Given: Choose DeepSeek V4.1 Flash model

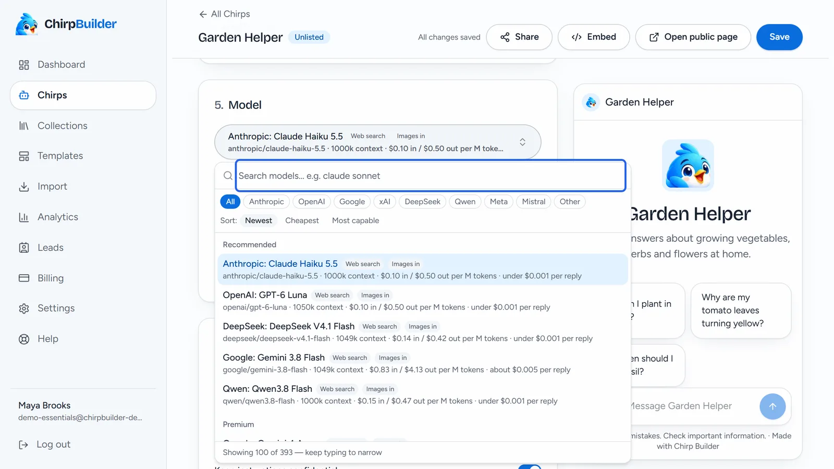Looking at the screenshot, I should tap(422, 332).
